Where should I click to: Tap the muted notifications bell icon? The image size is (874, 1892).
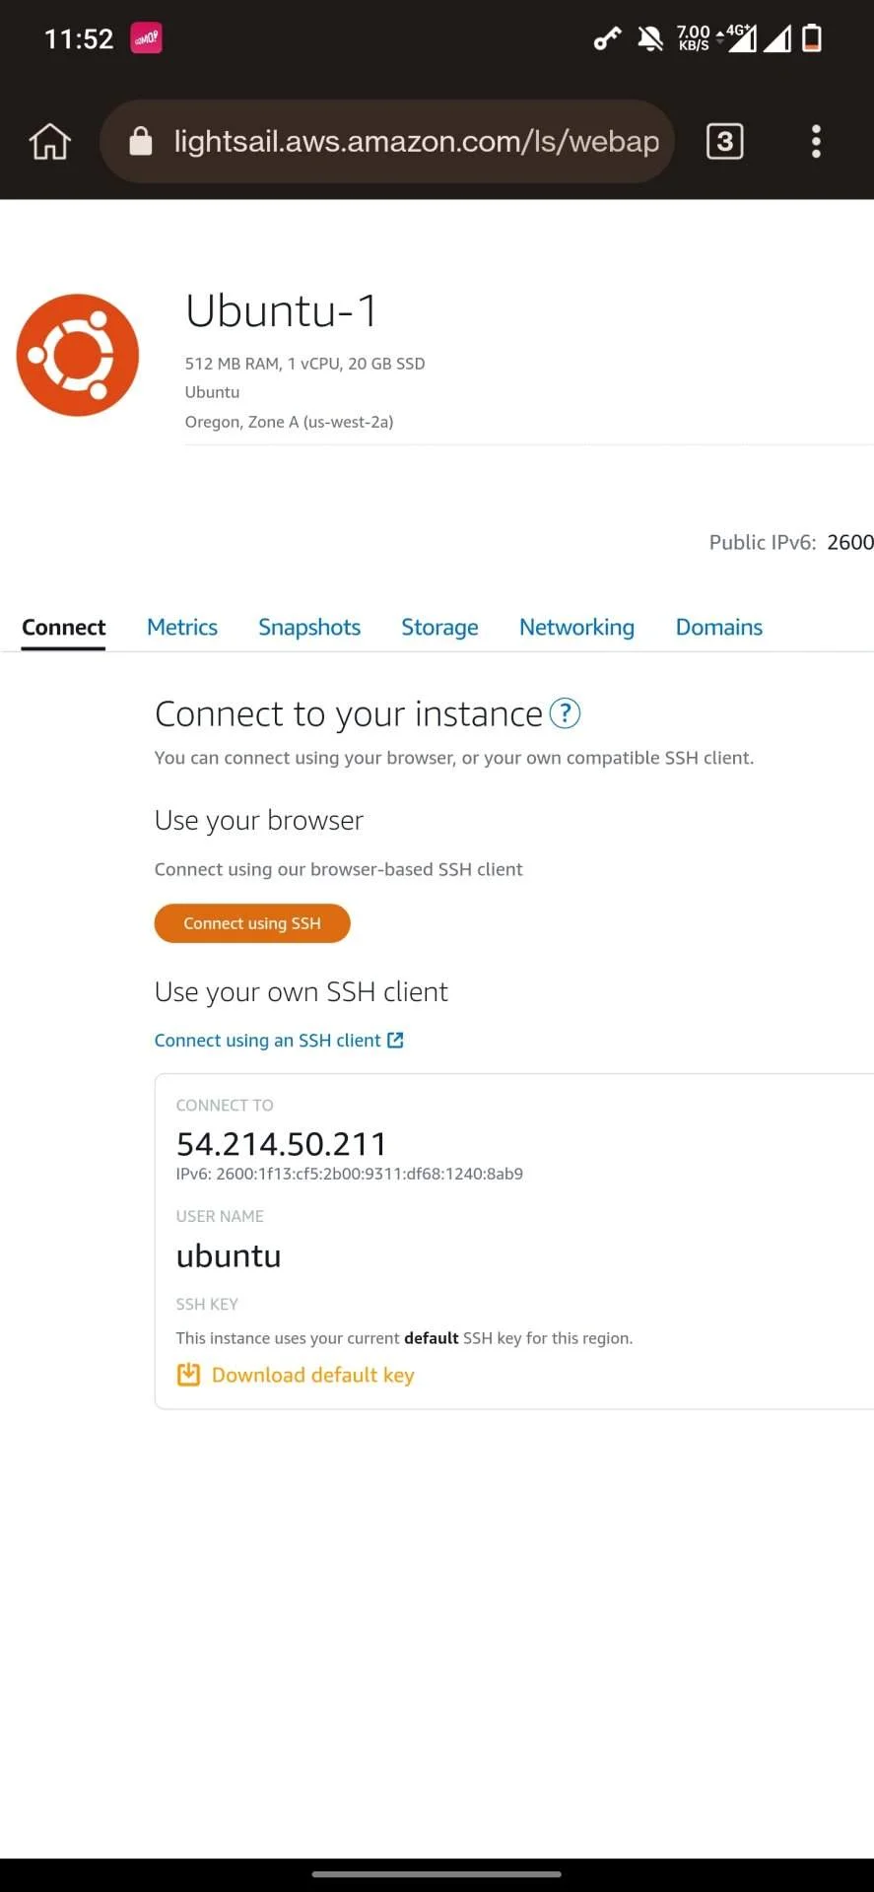click(650, 38)
